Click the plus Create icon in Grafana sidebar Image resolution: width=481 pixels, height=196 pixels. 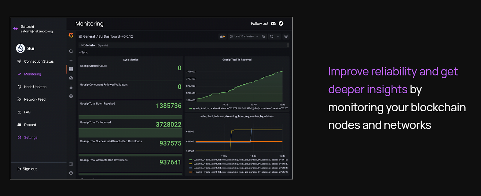(71, 60)
